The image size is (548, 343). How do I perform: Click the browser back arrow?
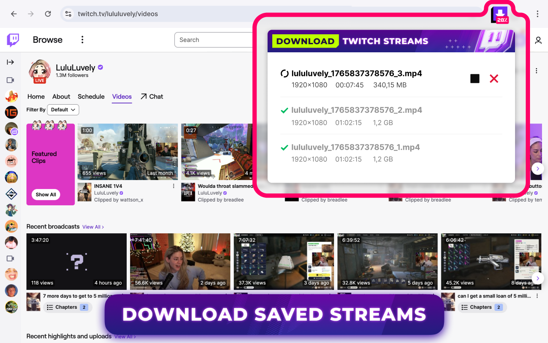click(x=14, y=14)
